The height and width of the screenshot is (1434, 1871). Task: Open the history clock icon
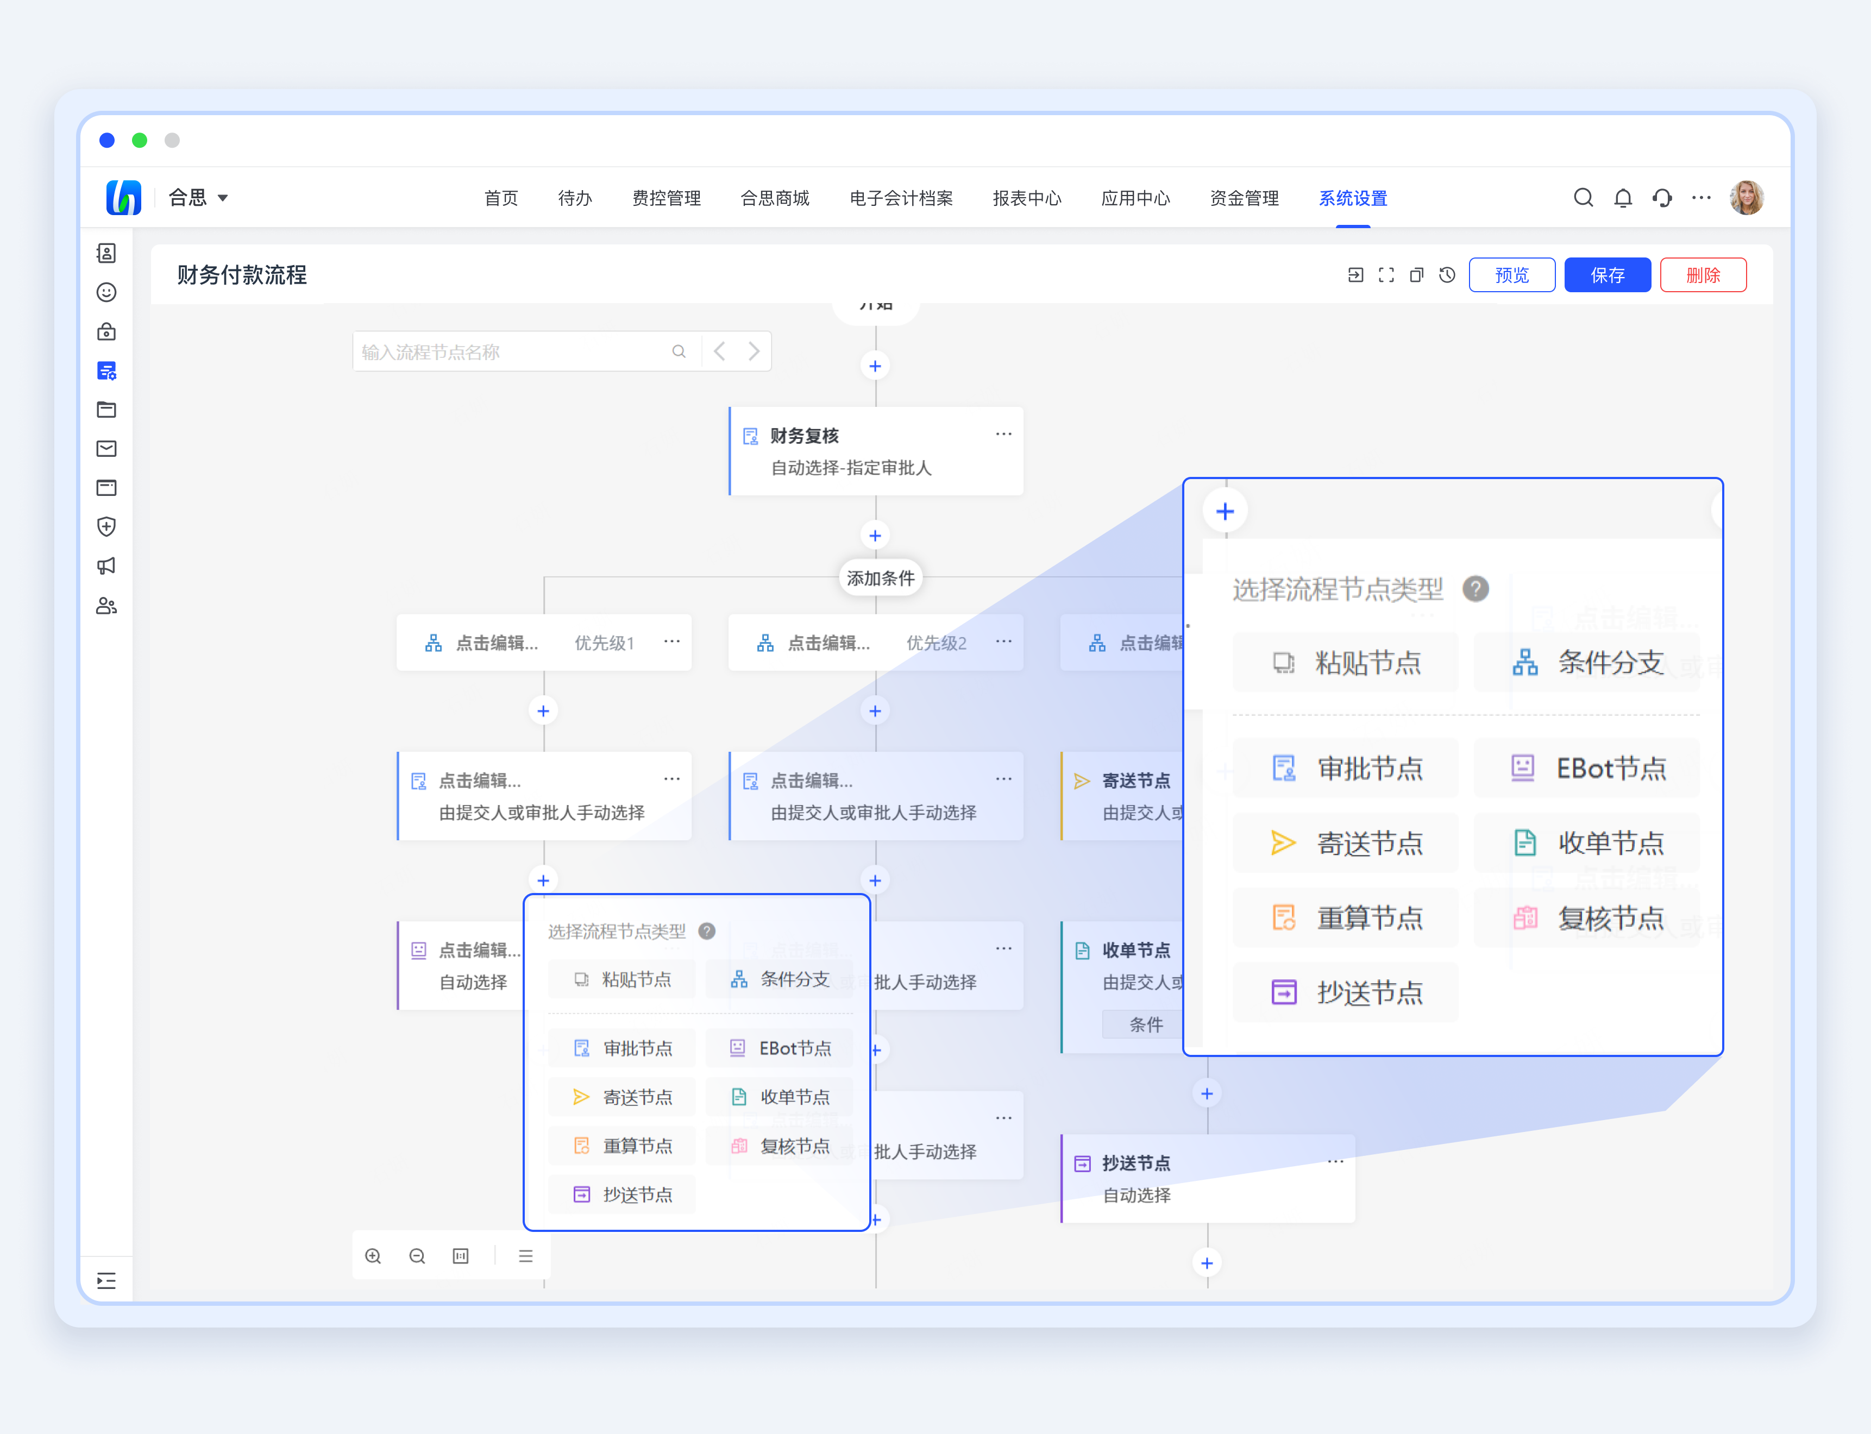click(1447, 275)
